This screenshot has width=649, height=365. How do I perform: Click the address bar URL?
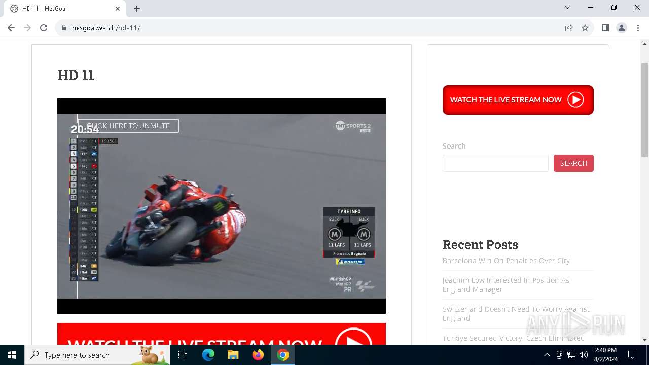coord(106,28)
